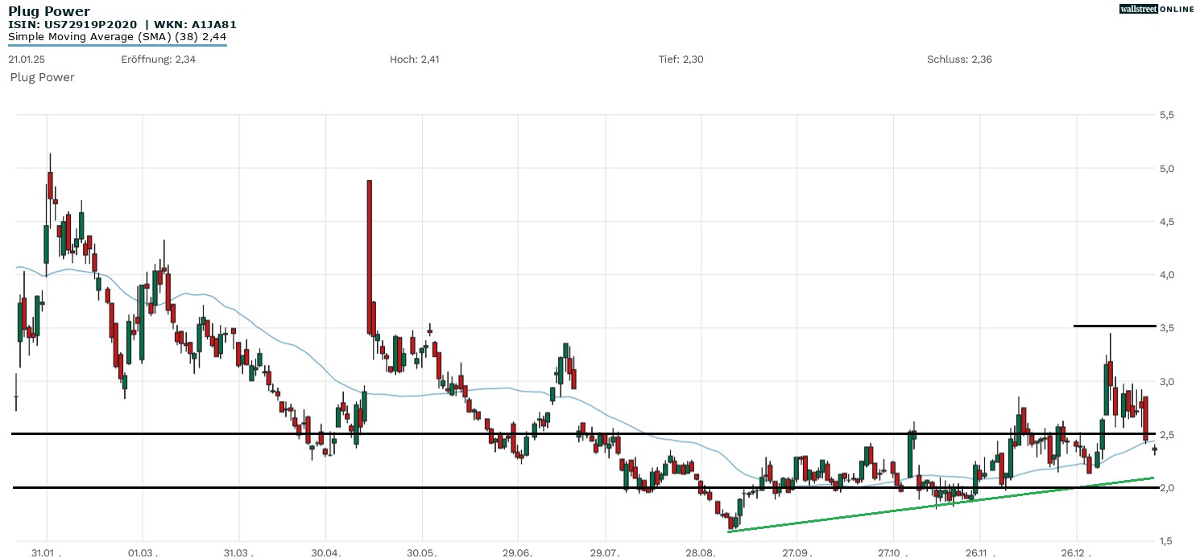
Task: Select the 26.12. date on the x-axis
Action: 1077,552
